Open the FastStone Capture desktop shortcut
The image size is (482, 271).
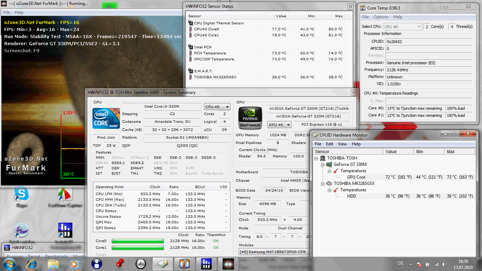click(x=65, y=195)
